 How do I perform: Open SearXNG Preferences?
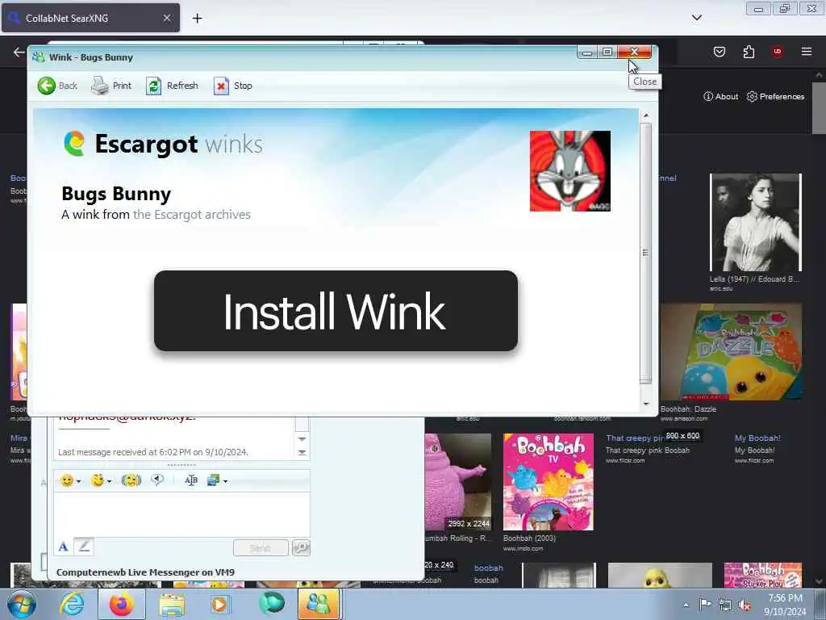pyautogui.click(x=775, y=97)
